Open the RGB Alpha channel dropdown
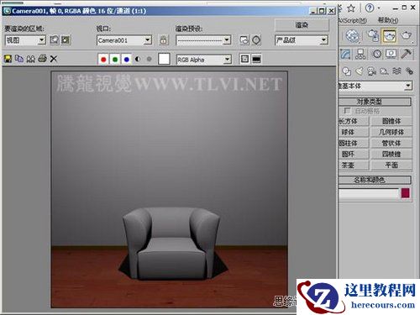420x315 pixels. pos(204,60)
